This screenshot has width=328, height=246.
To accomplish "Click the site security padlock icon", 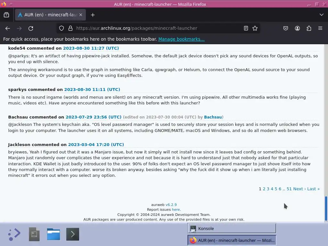I will [x=70, y=28].
